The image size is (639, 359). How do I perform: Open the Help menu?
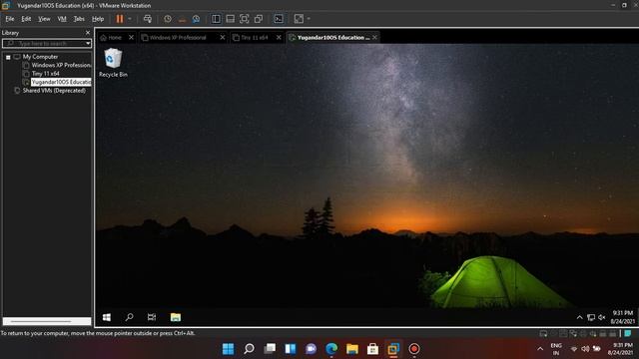coord(98,19)
